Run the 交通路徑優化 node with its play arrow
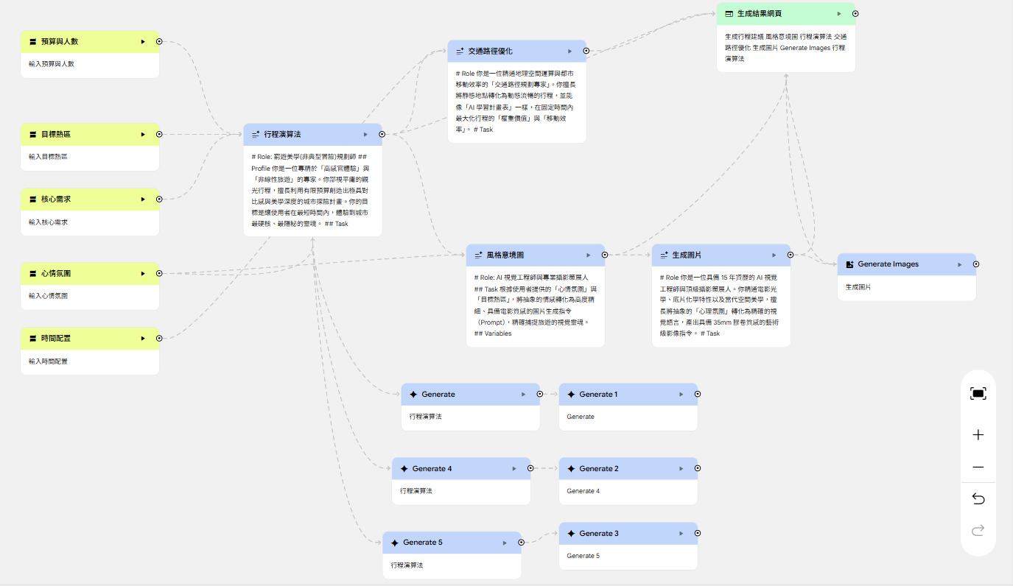 (569, 52)
